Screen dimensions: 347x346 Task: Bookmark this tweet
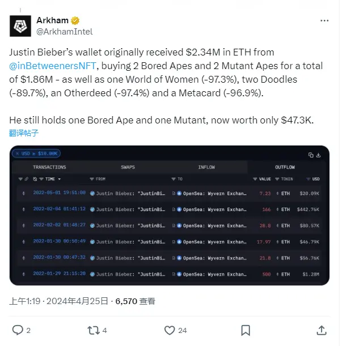(246, 330)
